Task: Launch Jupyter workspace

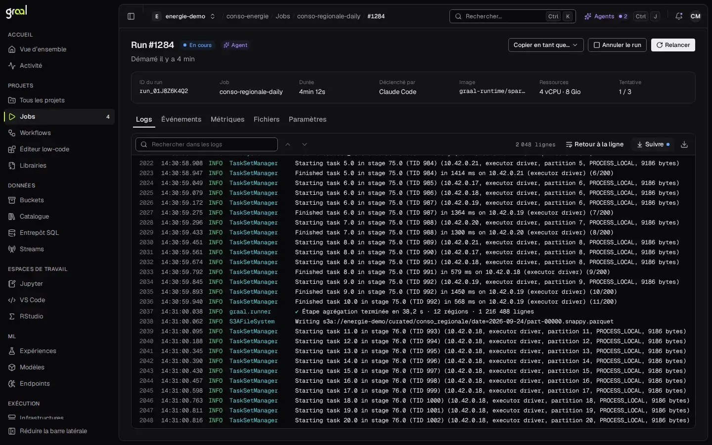Action: 59,284
